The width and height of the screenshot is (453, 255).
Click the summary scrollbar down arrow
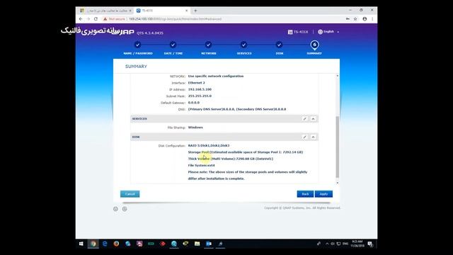coord(337,183)
